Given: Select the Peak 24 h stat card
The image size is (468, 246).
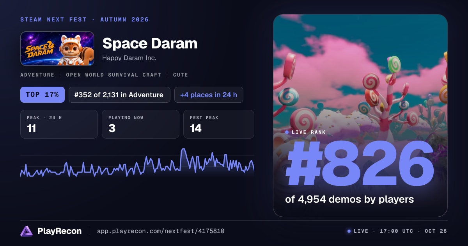Looking at the screenshot, I should 59,124.
